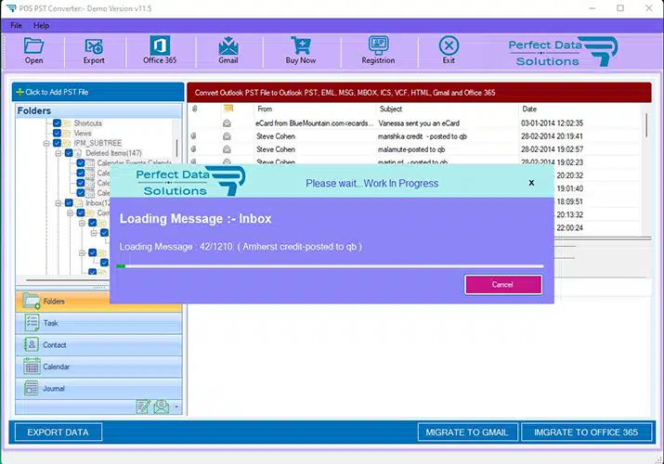Open the File menu
This screenshot has height=464, width=664.
(x=16, y=25)
